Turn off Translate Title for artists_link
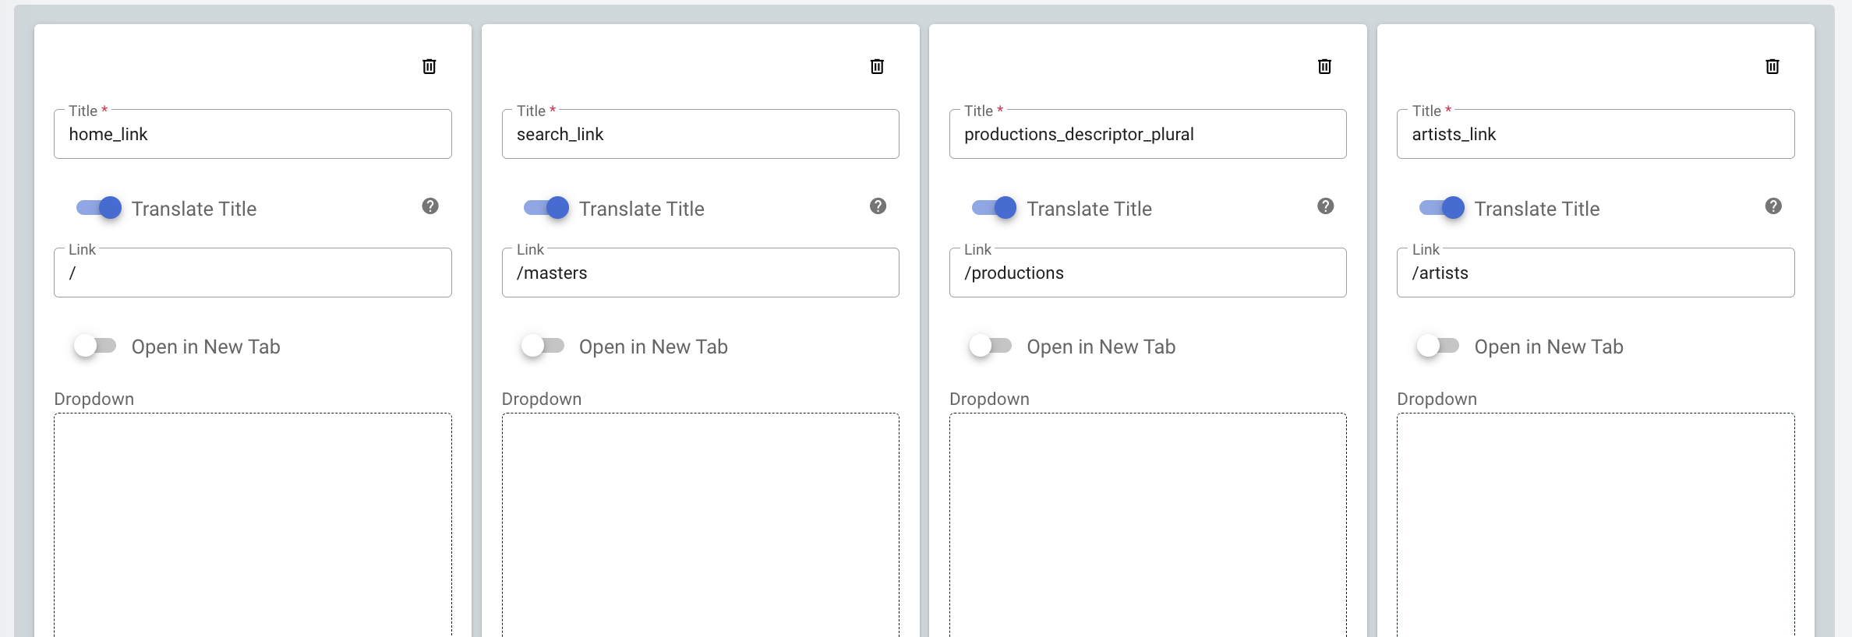Screen dimensions: 1852x637 click(x=1442, y=208)
